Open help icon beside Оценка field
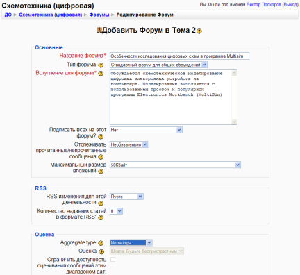This screenshot has width=300, height=275. pyautogui.click(x=101, y=251)
